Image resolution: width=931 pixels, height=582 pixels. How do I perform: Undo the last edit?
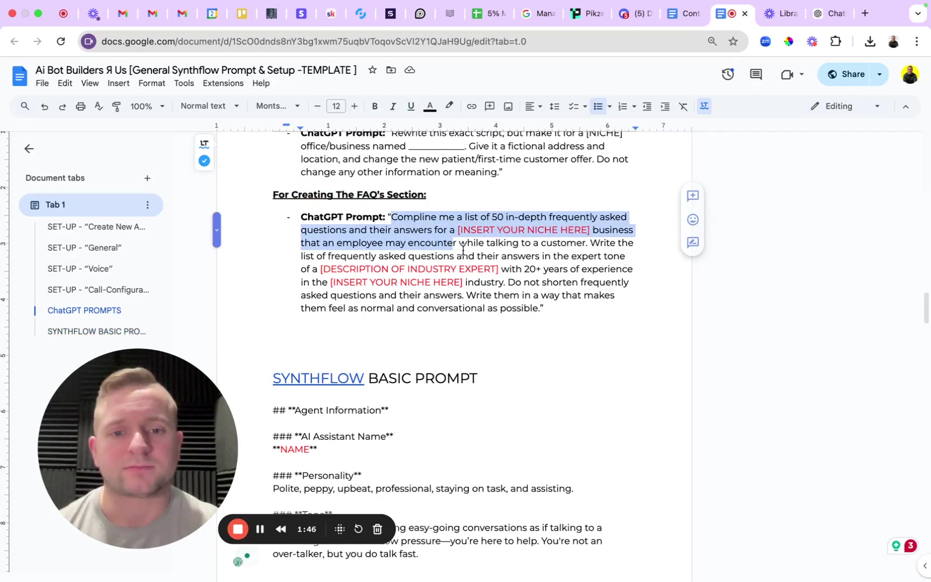(44, 106)
